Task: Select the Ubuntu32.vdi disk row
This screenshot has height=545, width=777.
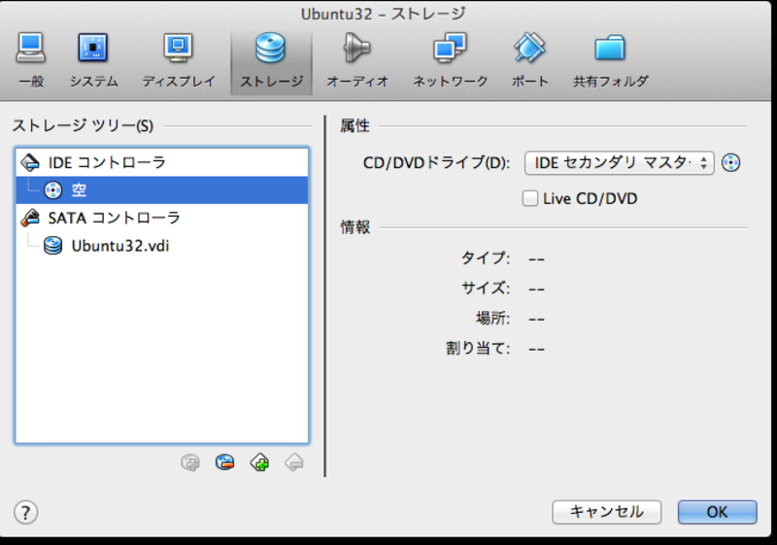Action: (162, 245)
